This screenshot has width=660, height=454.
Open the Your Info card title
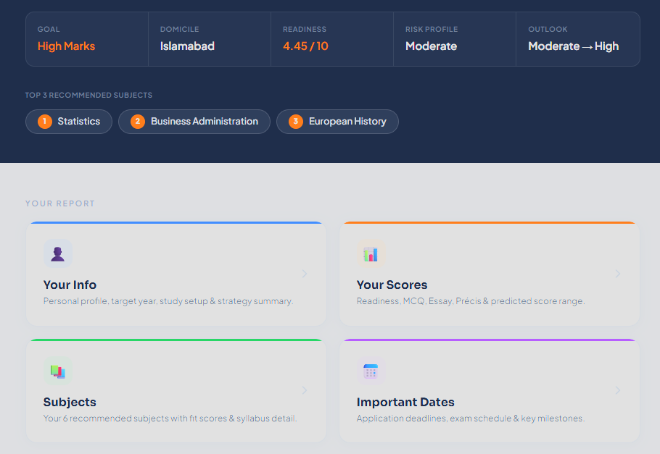(70, 285)
